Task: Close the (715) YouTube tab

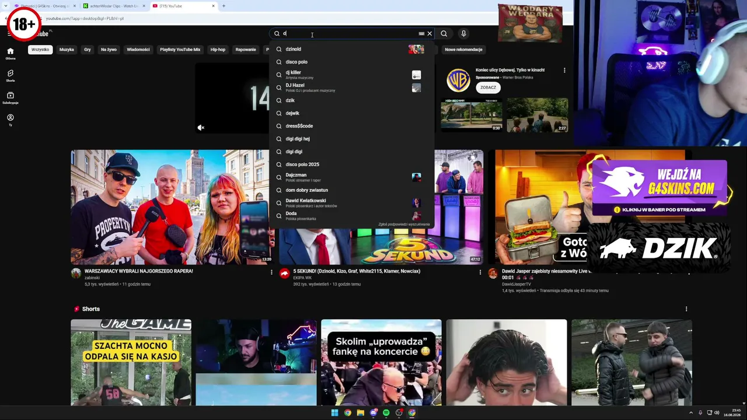Action: pos(214,6)
